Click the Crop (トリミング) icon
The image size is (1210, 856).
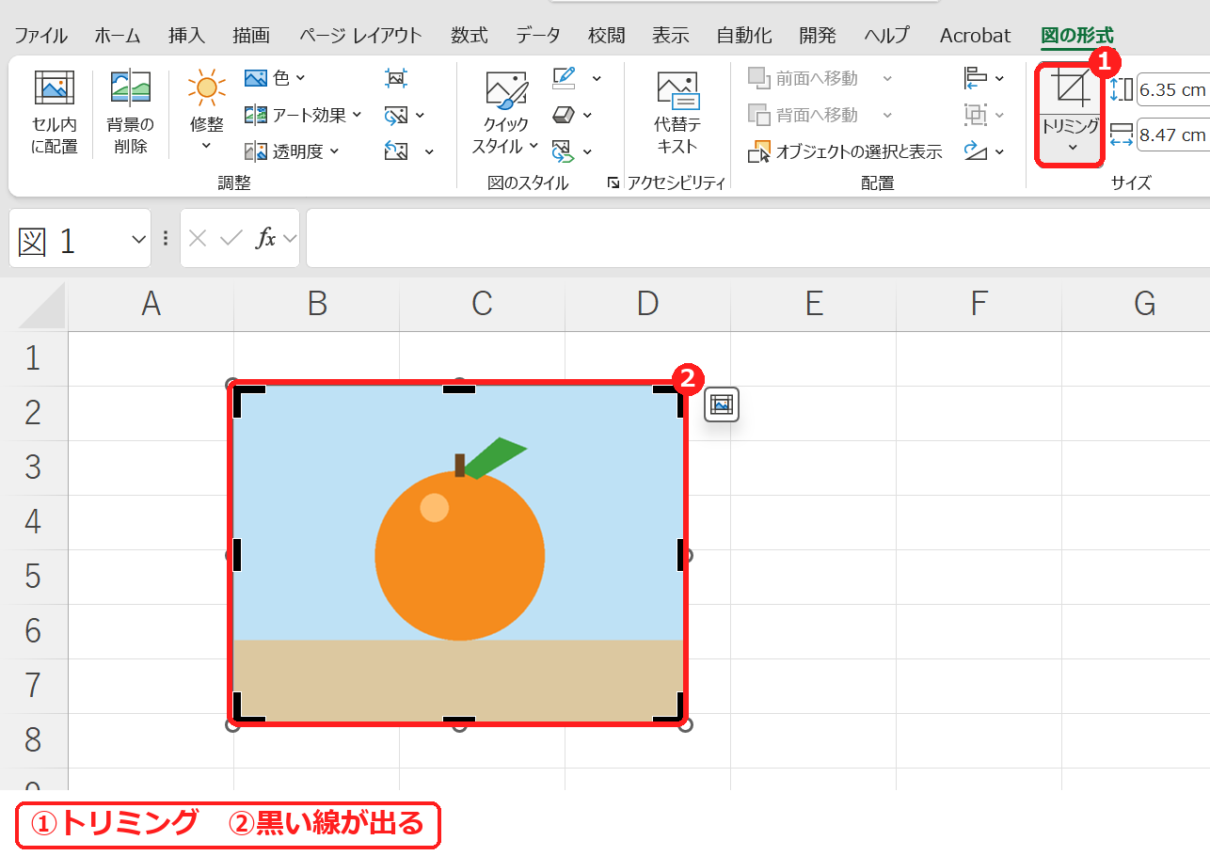coord(1071,87)
